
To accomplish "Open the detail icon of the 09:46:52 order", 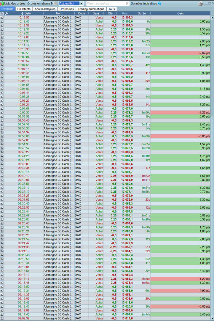I will pyautogui.click(x=2, y=148).
